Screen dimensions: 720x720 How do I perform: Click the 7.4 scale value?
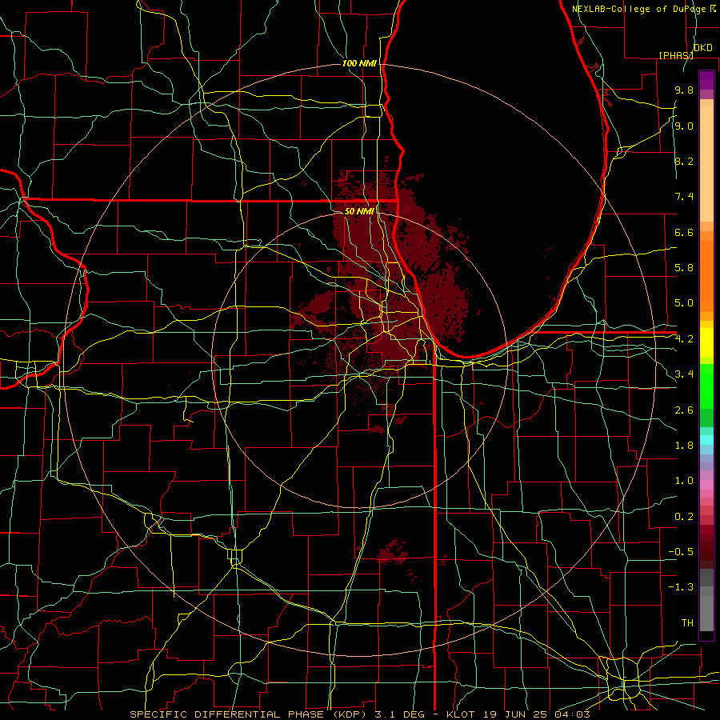click(684, 197)
